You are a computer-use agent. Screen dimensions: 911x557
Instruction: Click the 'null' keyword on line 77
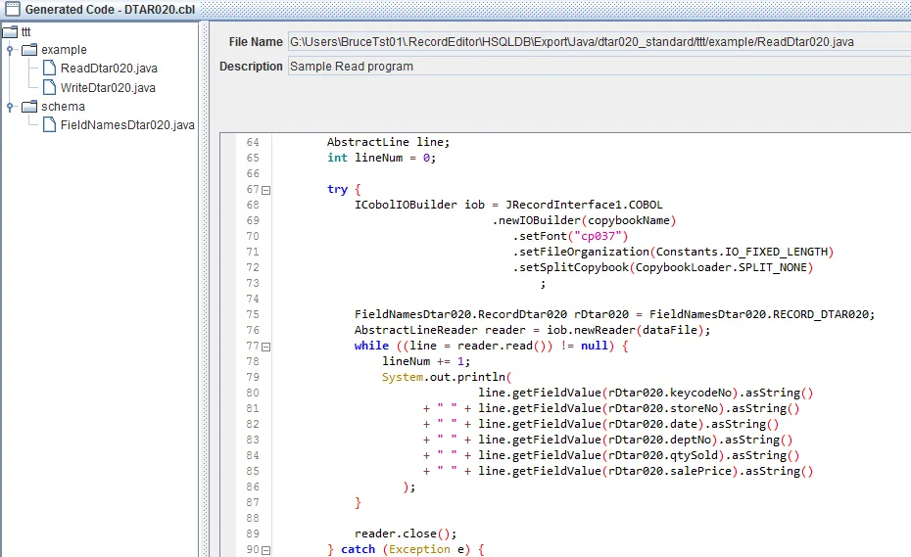[x=595, y=346]
